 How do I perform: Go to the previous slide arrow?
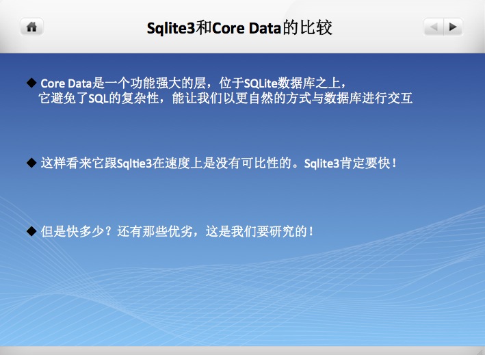(433, 27)
